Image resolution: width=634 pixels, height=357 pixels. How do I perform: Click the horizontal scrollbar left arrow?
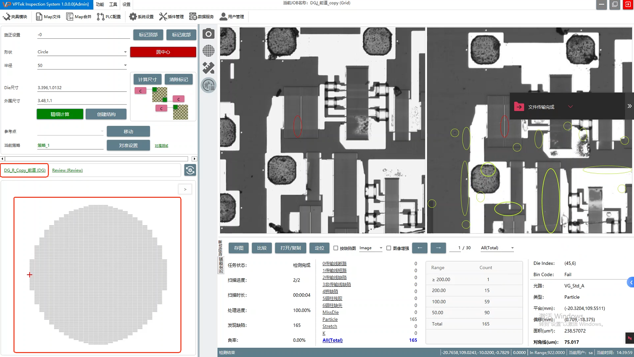2,159
